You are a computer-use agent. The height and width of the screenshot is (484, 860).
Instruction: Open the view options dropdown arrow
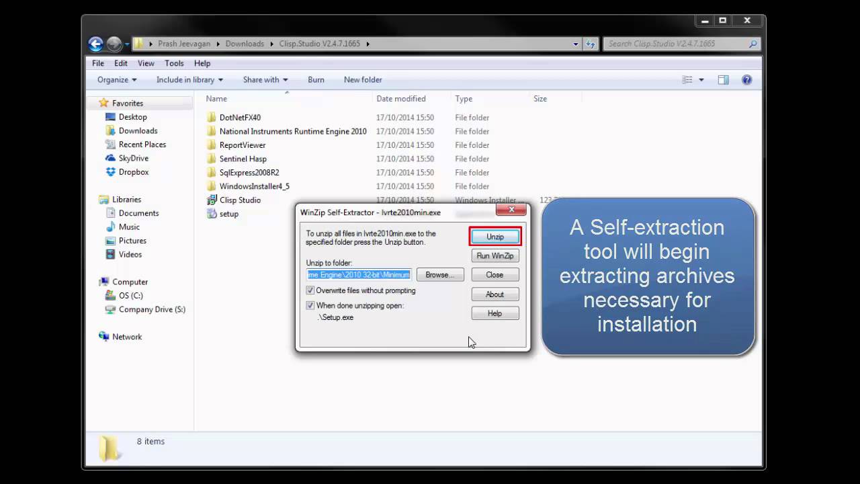pyautogui.click(x=701, y=79)
